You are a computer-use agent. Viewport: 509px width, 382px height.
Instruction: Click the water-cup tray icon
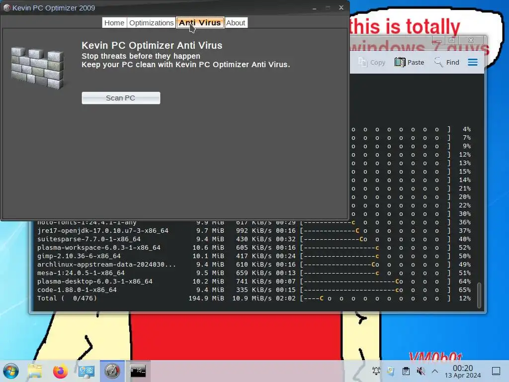(x=391, y=371)
